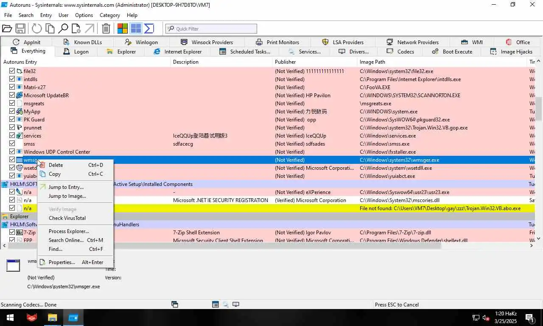Open the Category menu
The image size is (543, 326).
[110, 15]
